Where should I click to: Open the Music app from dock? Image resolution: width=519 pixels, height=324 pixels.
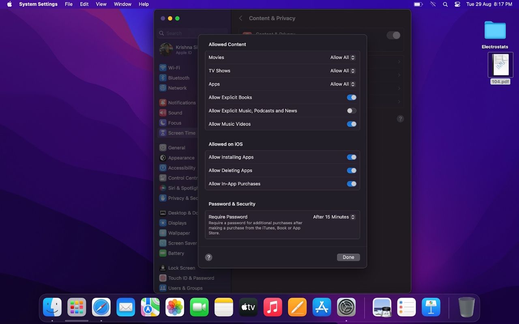click(273, 307)
